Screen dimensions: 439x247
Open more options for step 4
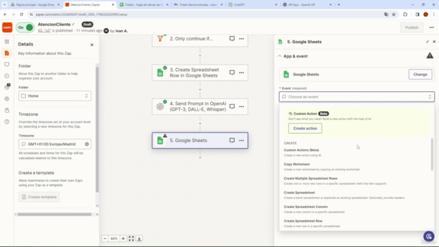(241, 106)
